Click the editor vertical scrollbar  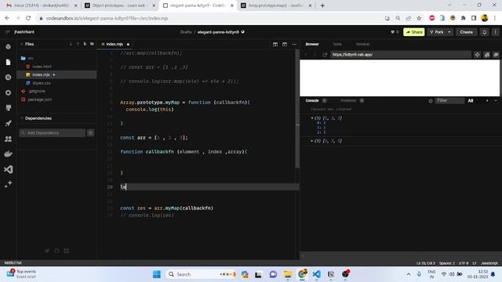click(x=297, y=109)
